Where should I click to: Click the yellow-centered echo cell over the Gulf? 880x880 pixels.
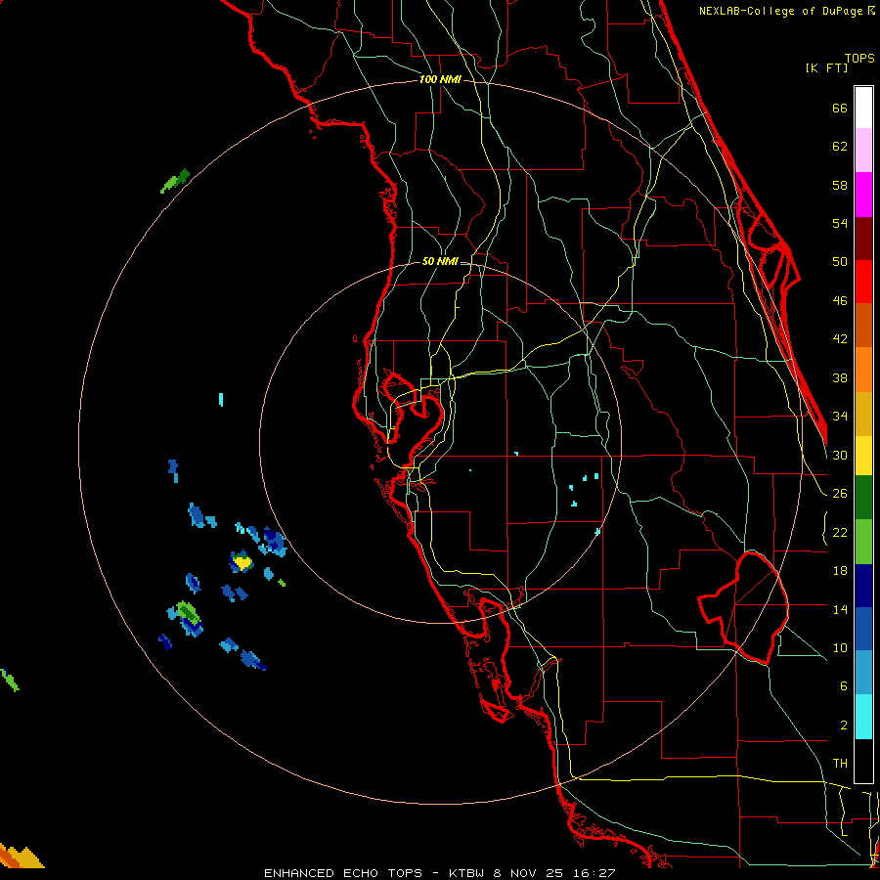click(242, 561)
